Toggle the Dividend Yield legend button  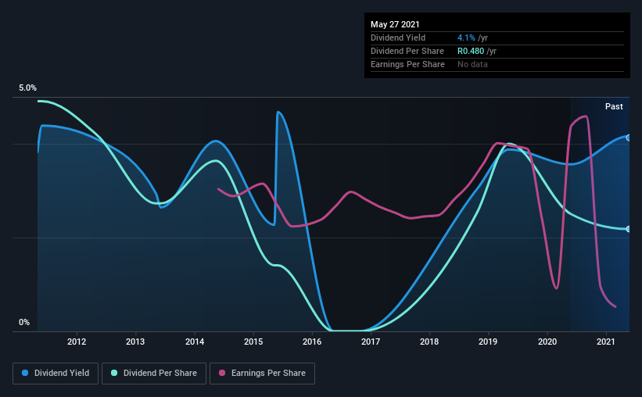point(56,374)
